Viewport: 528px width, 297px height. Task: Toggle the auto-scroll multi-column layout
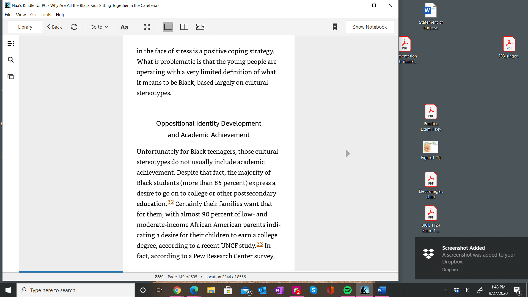tap(200, 27)
